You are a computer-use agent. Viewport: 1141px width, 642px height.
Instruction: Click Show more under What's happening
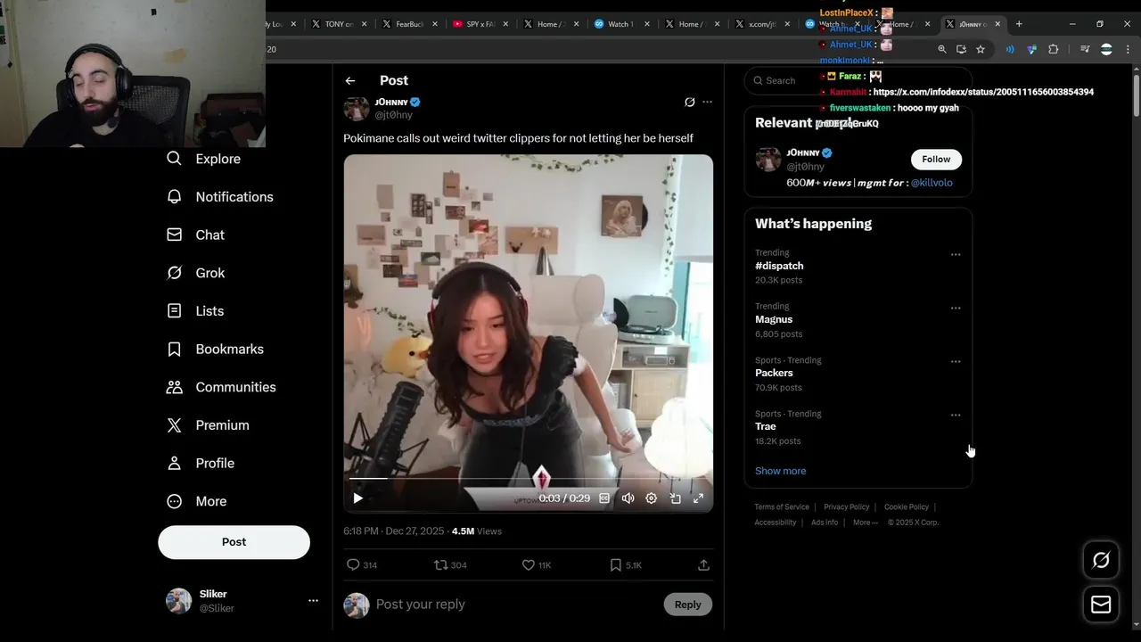click(780, 471)
